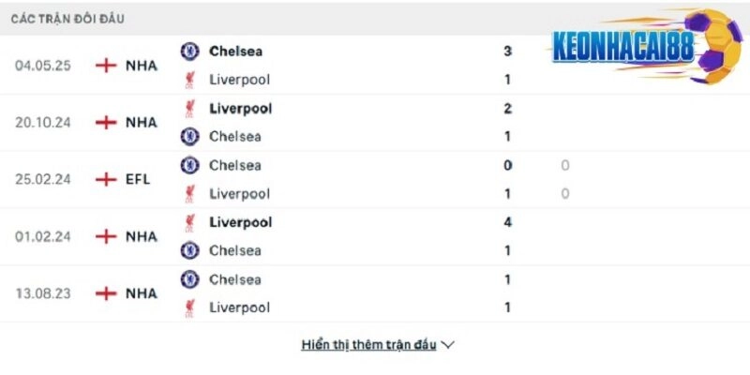Image resolution: width=750 pixels, height=375 pixels.
Task: Click the Liverpool crest in 04.05.25 match
Action: pyautogui.click(x=189, y=80)
